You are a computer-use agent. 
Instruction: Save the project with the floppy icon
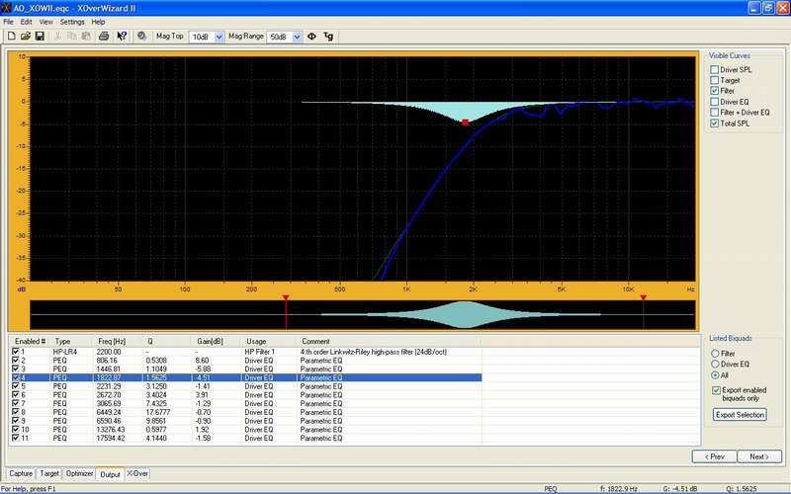40,37
